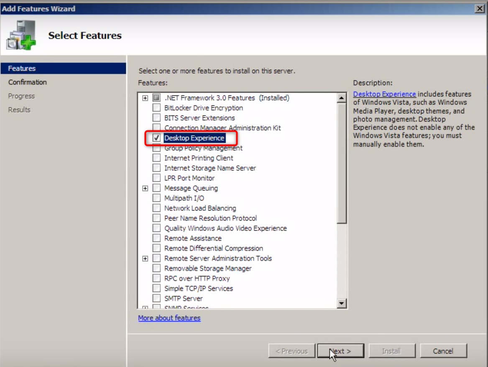Tick the Remote Assistance checkbox
488x367 pixels.
click(x=157, y=238)
